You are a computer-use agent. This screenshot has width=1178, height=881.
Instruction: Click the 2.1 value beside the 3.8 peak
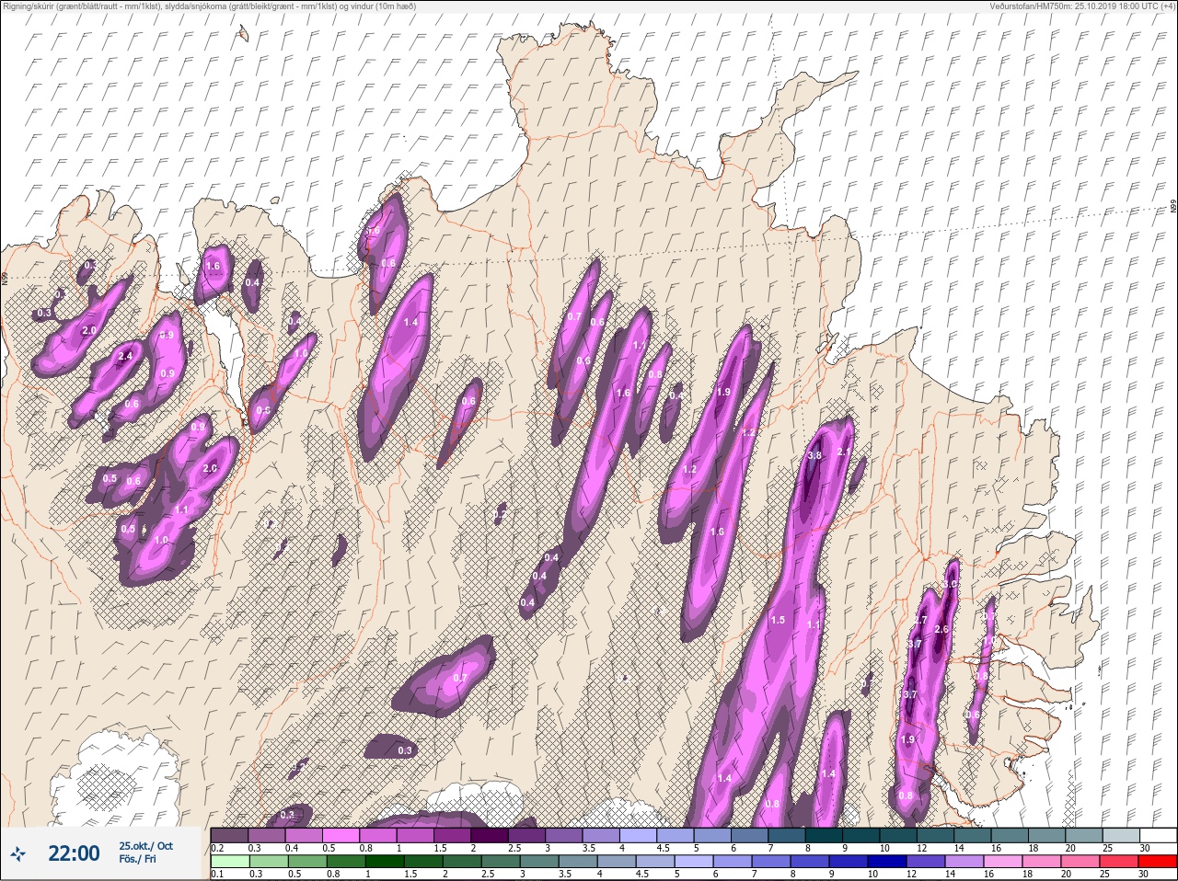tap(844, 452)
